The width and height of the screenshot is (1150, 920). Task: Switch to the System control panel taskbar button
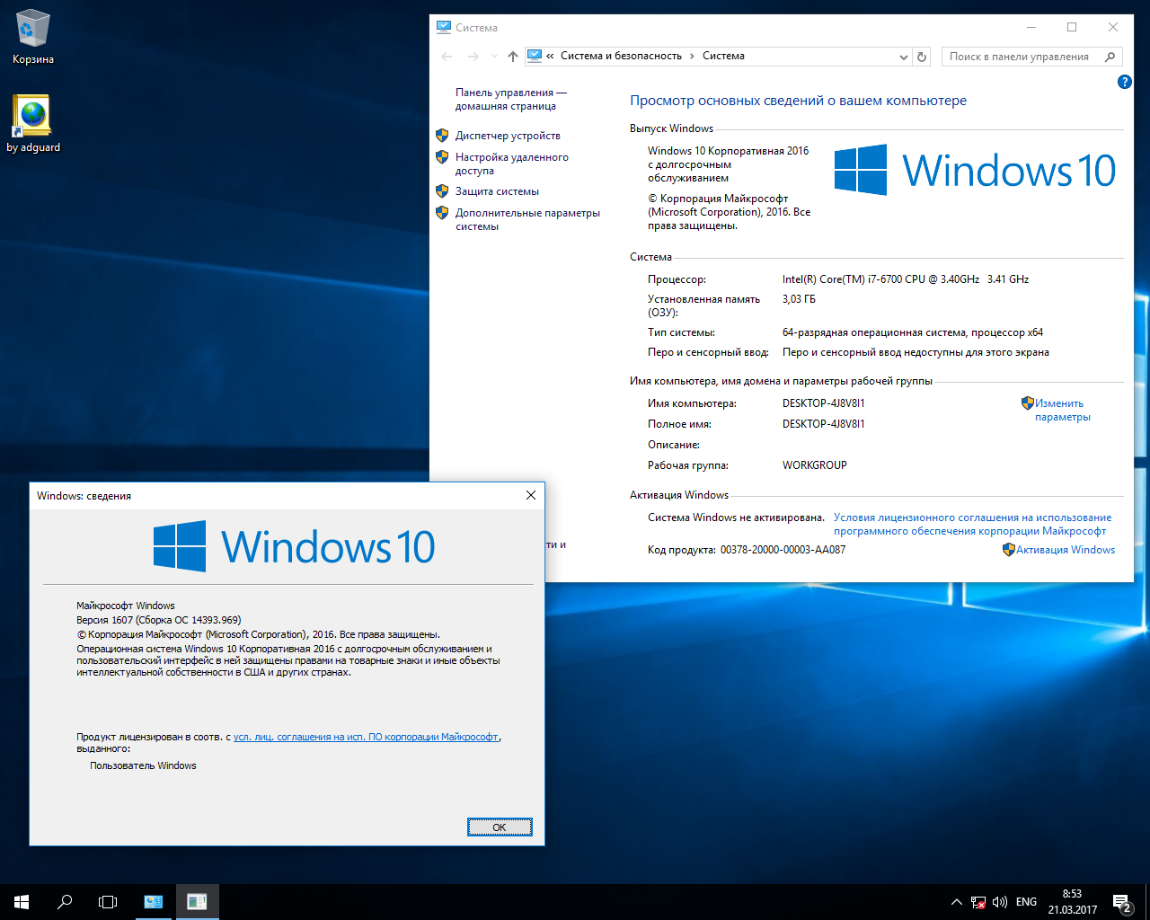[154, 901]
